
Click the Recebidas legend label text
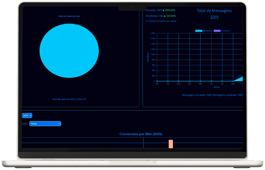[x=208, y=31]
